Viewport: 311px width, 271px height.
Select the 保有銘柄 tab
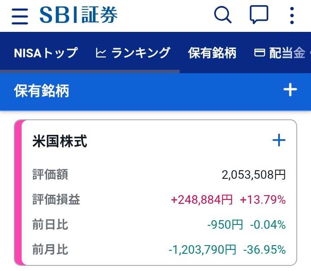click(x=212, y=53)
